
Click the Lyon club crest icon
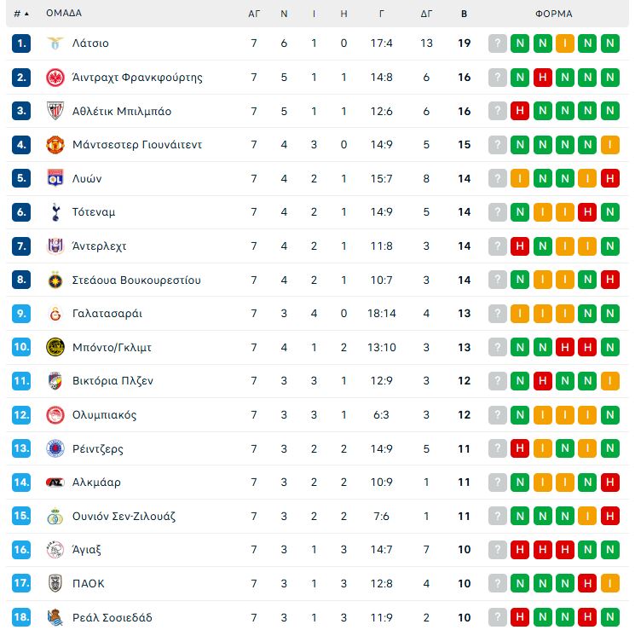(x=55, y=178)
